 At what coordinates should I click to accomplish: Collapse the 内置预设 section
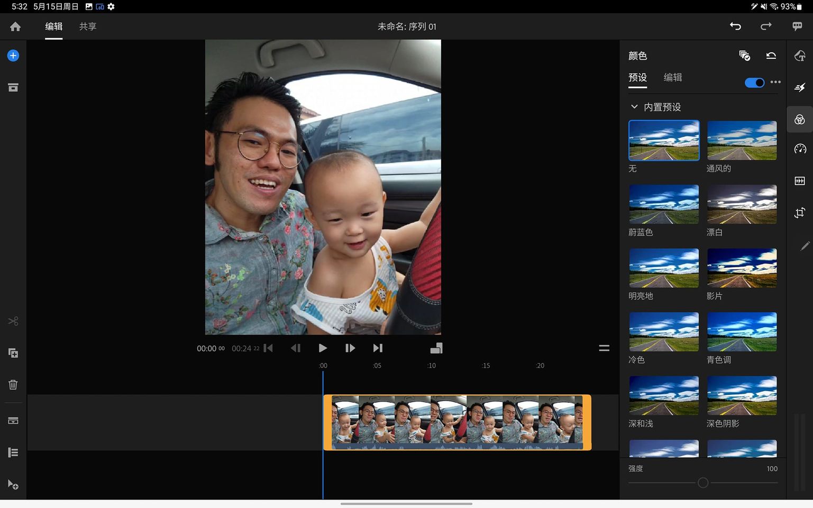tap(634, 107)
